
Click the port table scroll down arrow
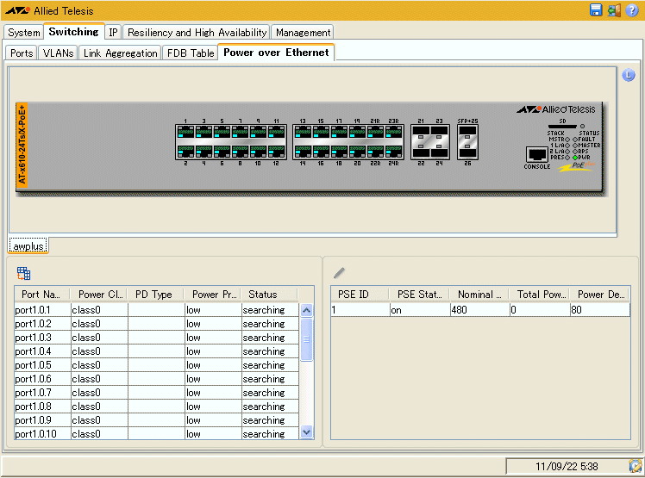pyautogui.click(x=306, y=432)
